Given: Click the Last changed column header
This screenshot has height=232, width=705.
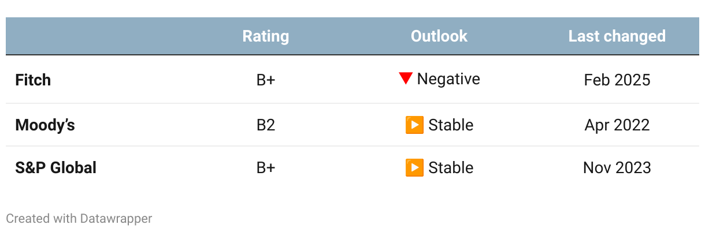Looking at the screenshot, I should pyautogui.click(x=617, y=36).
